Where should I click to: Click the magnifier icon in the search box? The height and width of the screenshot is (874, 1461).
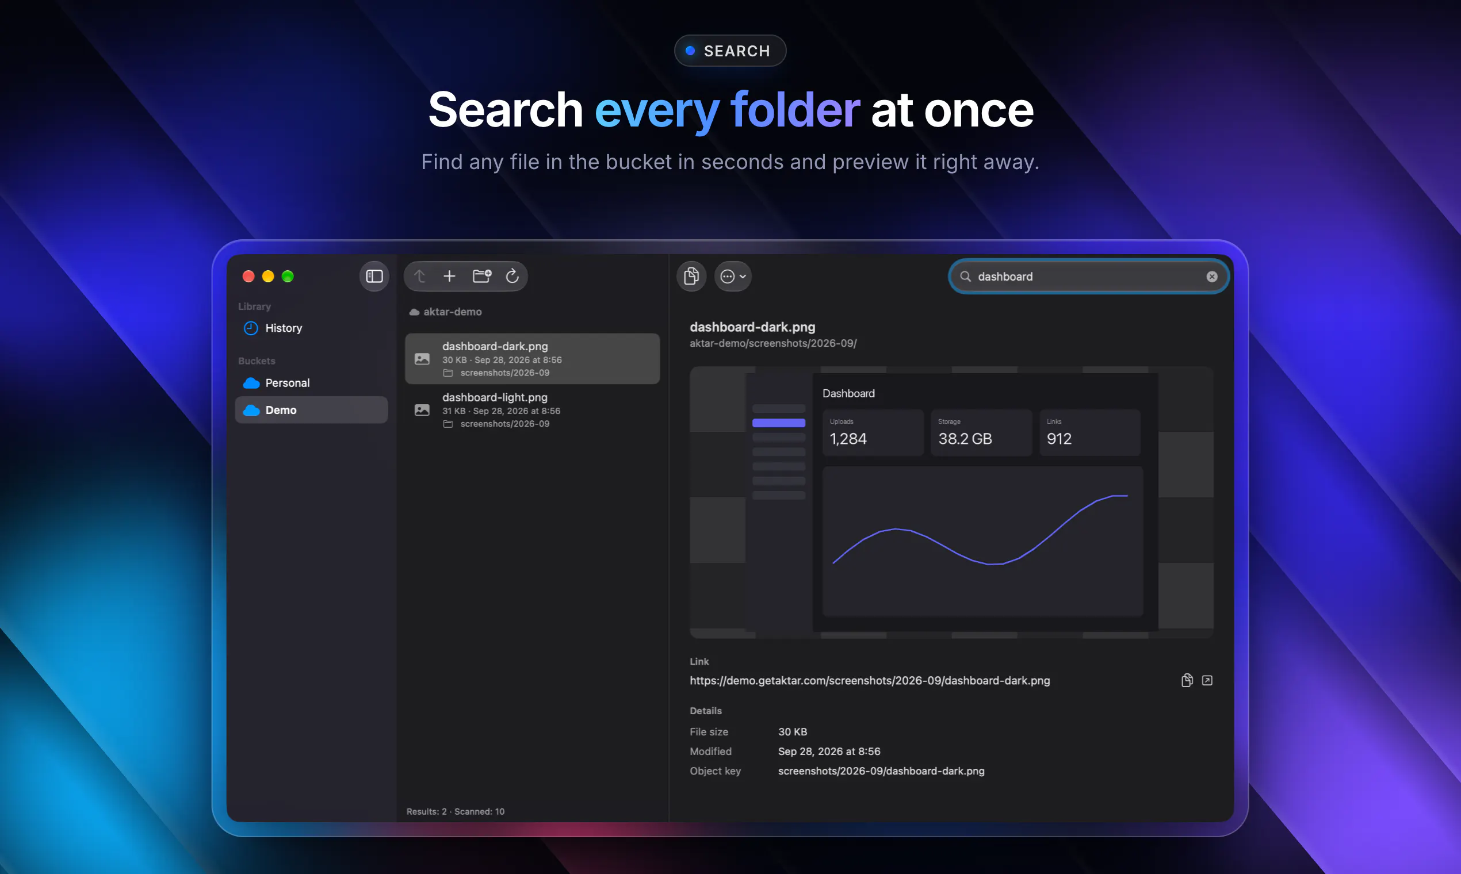coord(966,276)
